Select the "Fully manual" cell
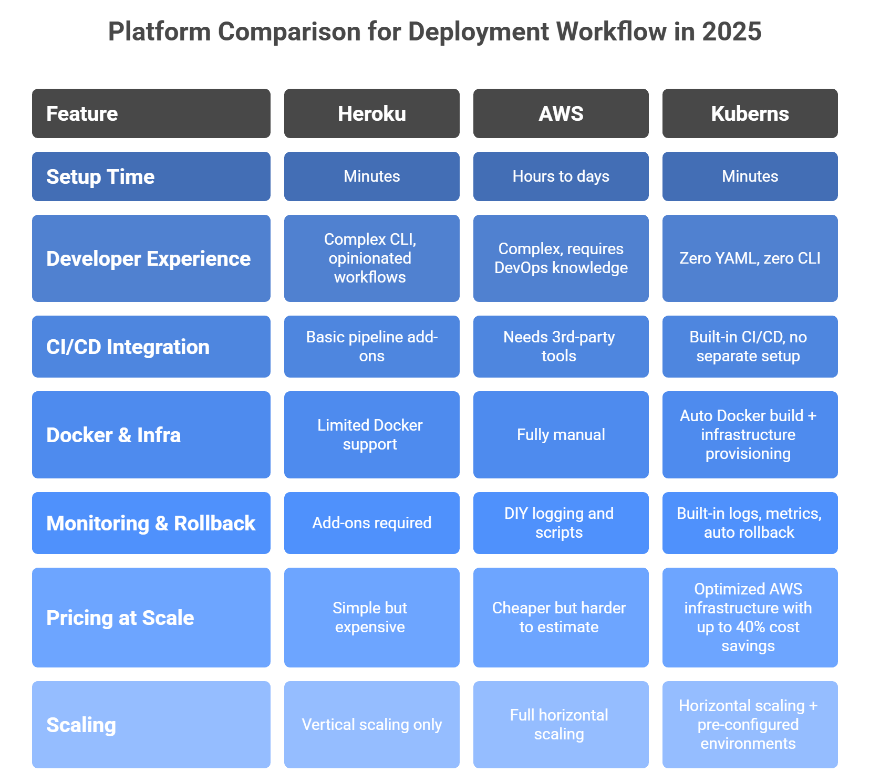 tap(561, 435)
